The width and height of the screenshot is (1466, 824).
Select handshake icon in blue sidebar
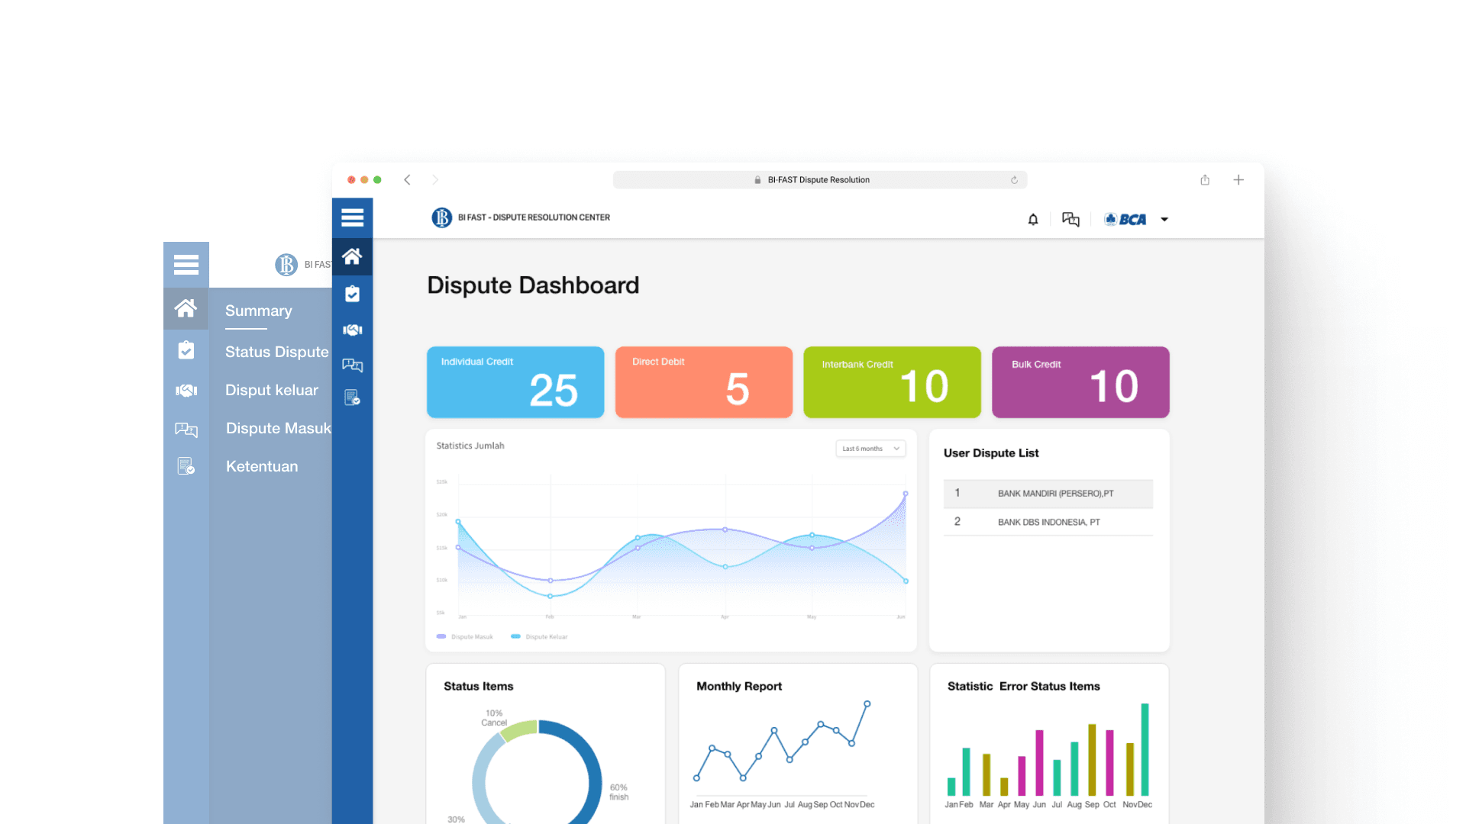point(352,330)
